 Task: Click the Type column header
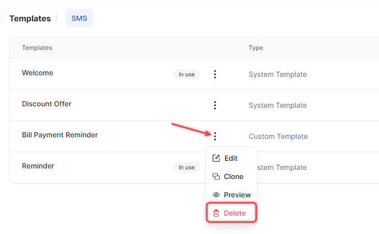(x=255, y=48)
